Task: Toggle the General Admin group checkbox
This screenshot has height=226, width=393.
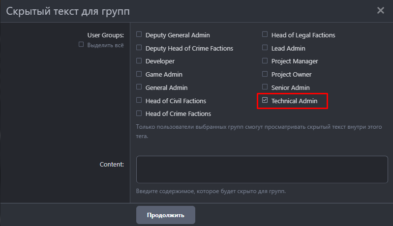Action: coord(139,87)
